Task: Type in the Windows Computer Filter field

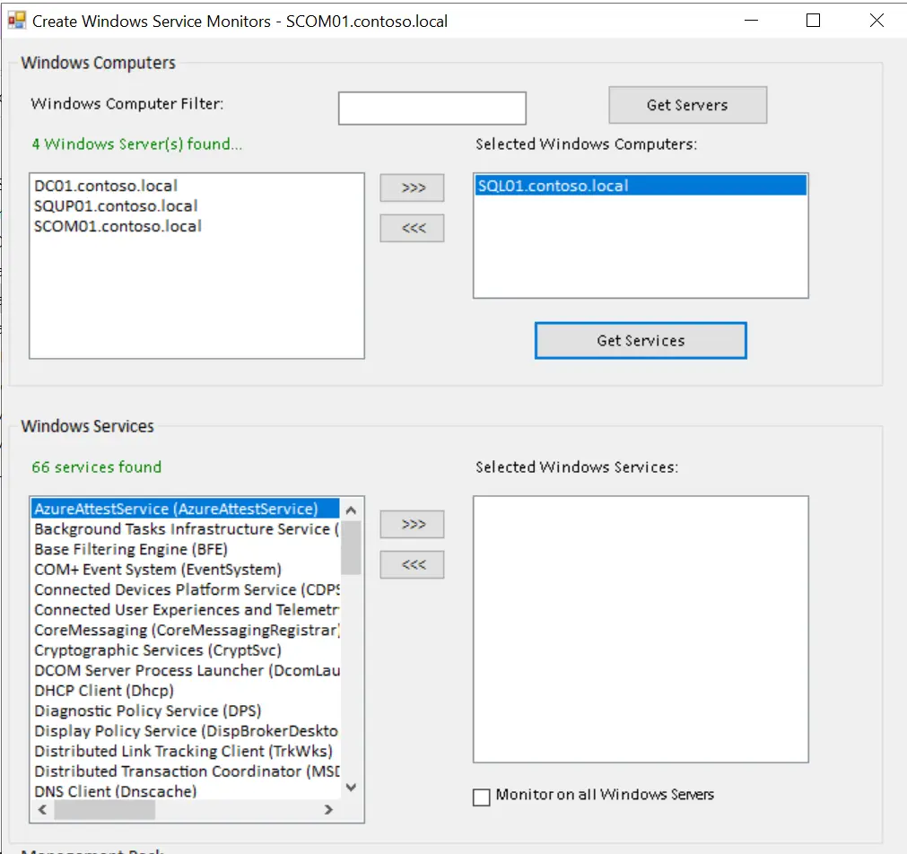Action: click(432, 109)
